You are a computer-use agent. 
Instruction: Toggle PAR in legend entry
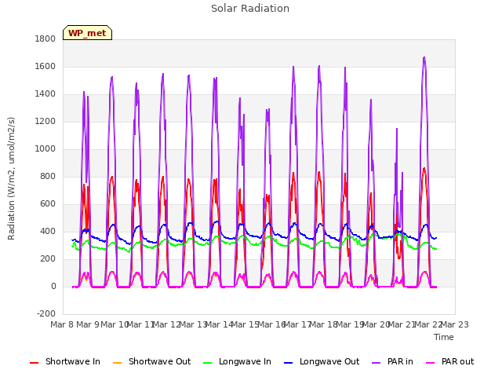[392, 362]
